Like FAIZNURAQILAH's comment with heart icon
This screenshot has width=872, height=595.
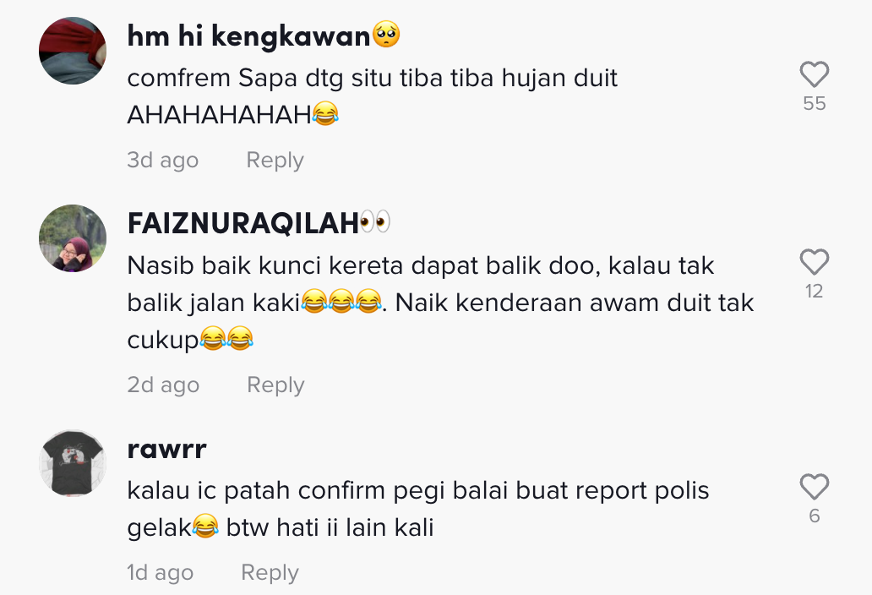[x=815, y=262]
